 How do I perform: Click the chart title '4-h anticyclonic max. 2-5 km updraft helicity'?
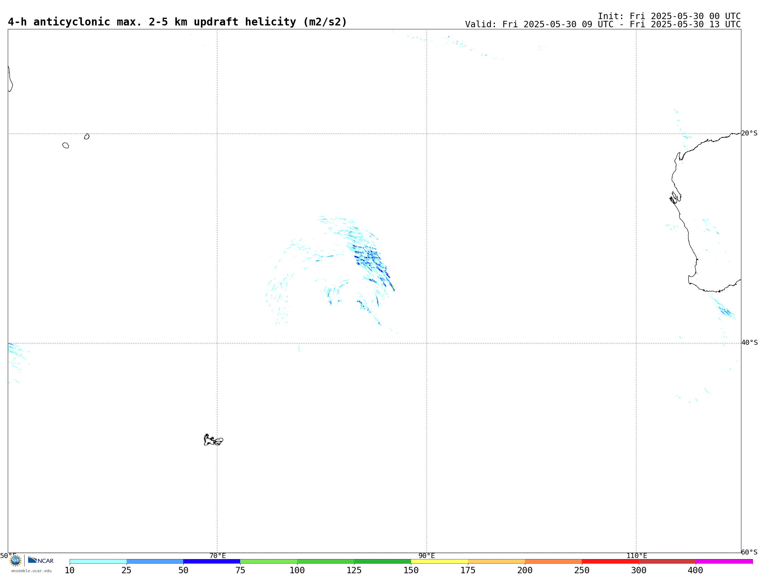(177, 22)
